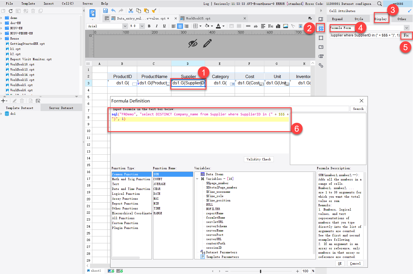The width and height of the screenshot is (413, 274).
Task: Toggle Italic formatting
Action: coord(156,26)
